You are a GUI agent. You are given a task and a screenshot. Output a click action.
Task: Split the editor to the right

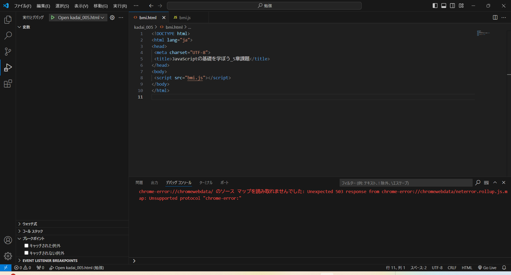(x=495, y=18)
